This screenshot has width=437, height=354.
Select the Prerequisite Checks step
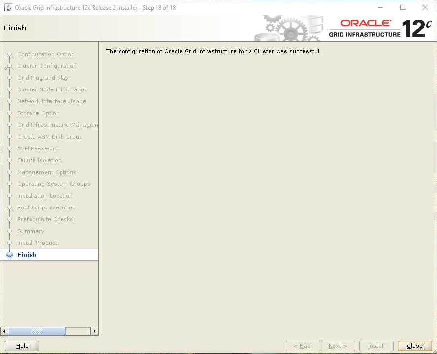click(x=45, y=219)
